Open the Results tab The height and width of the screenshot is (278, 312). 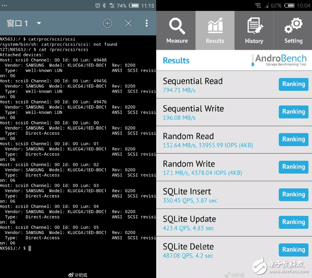[x=215, y=30]
